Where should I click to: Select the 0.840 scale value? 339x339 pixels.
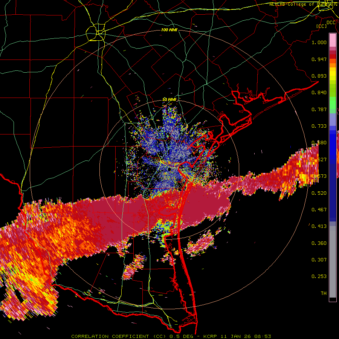[x=319, y=93]
